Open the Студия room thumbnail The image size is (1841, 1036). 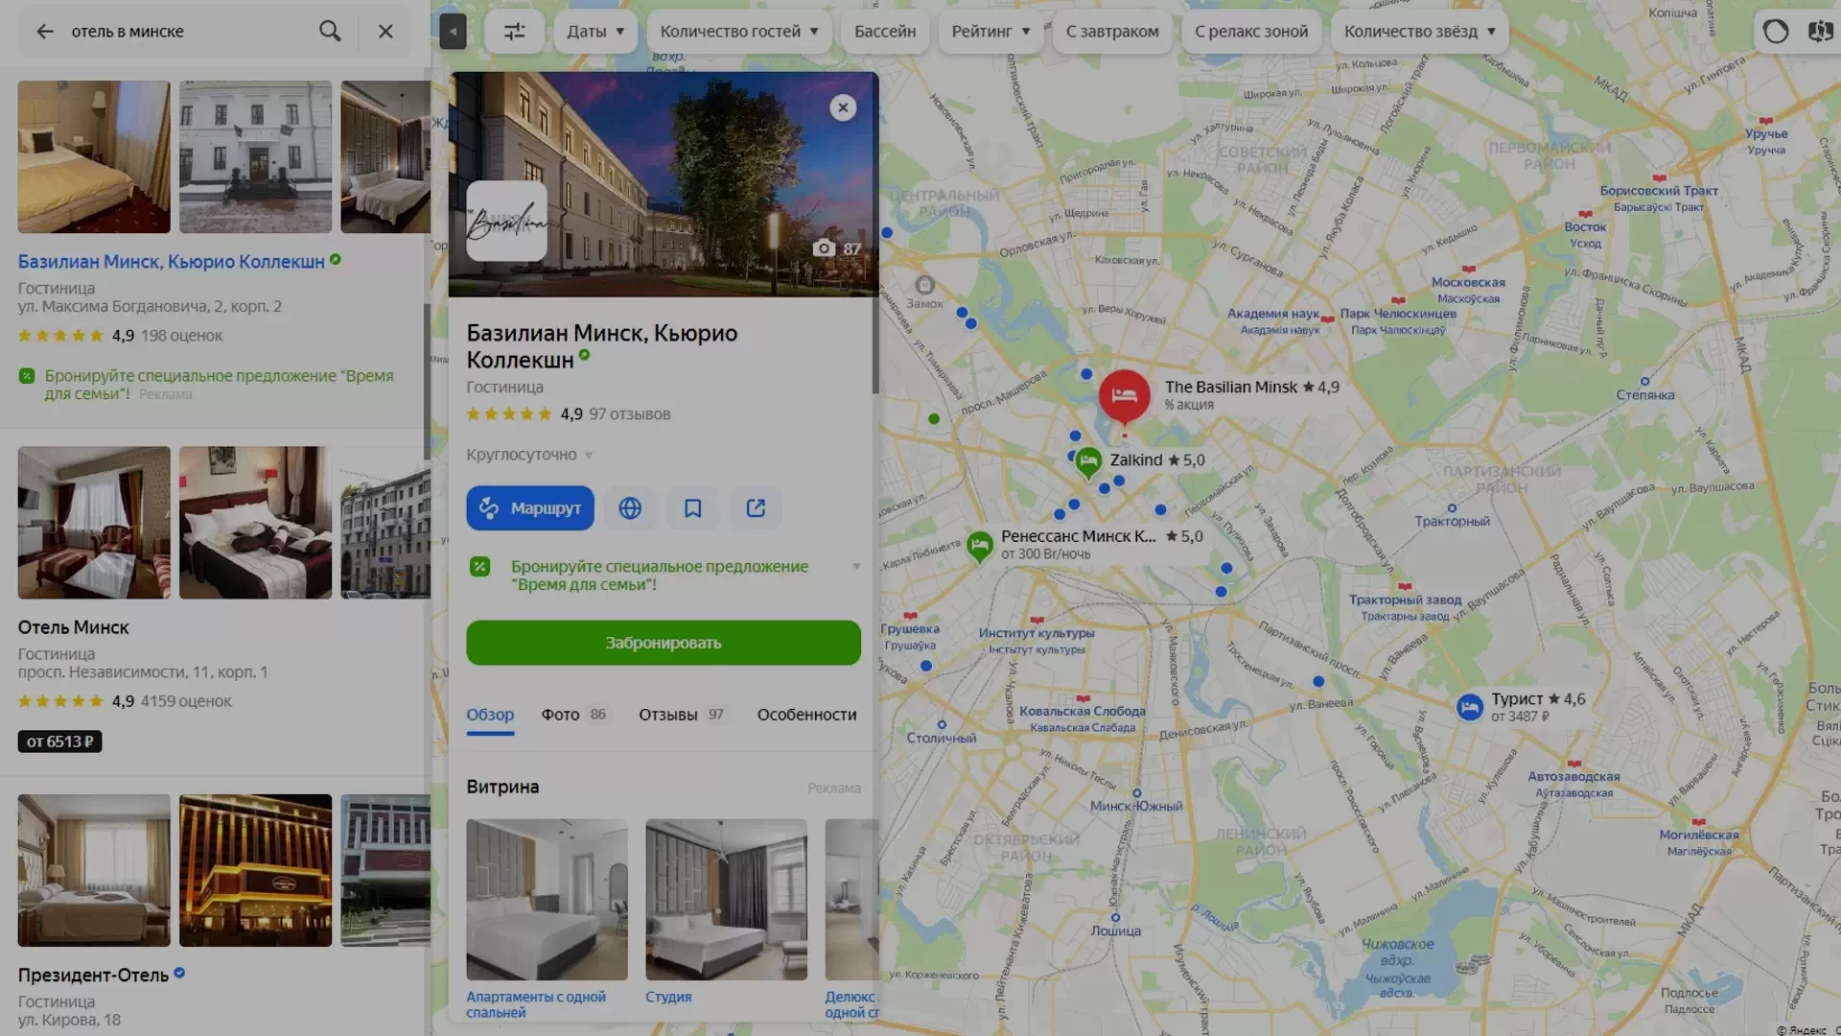click(x=726, y=900)
